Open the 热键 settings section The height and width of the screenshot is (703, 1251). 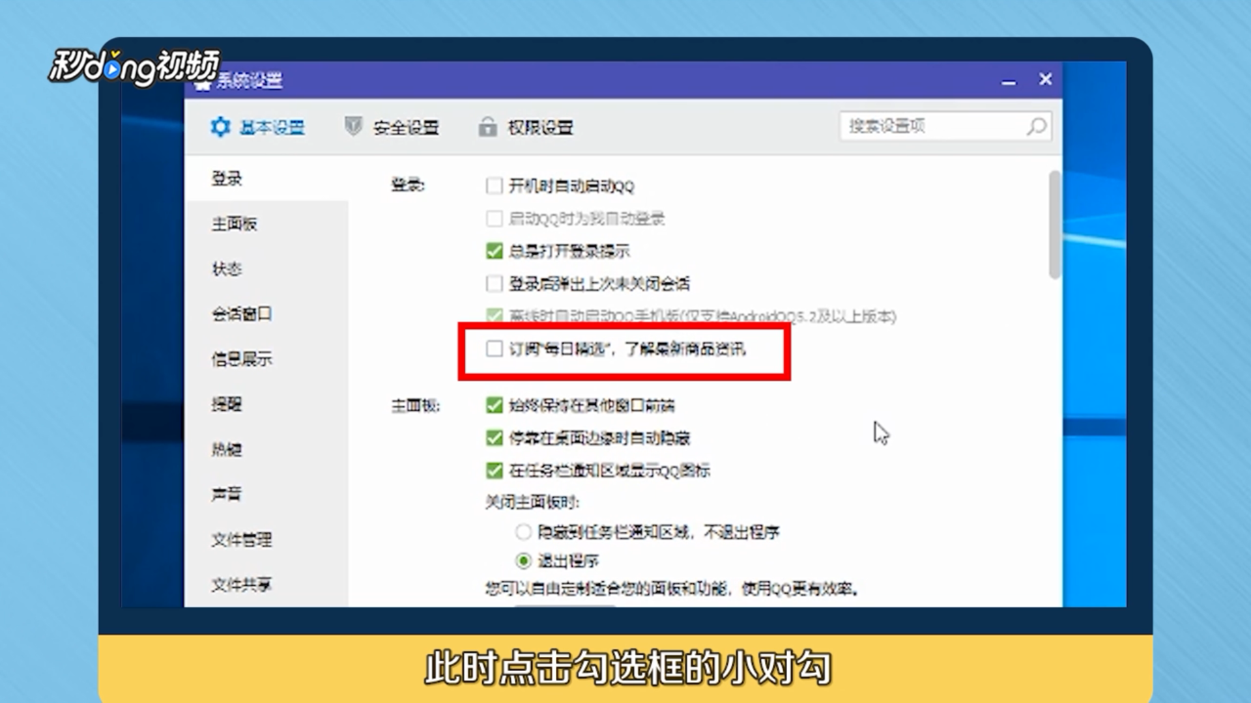[x=227, y=450]
